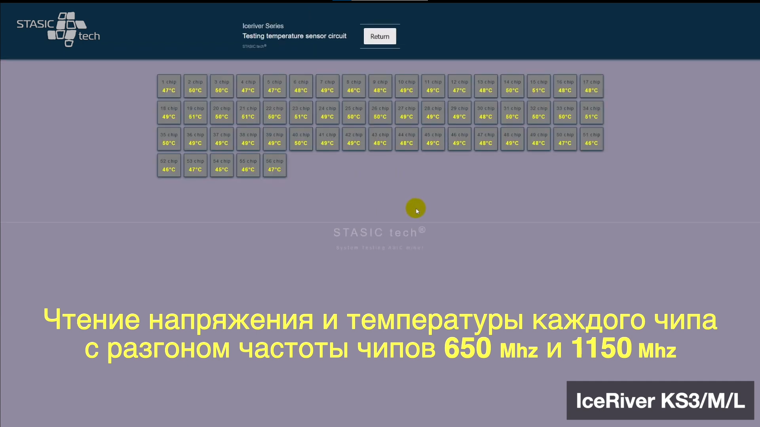Image resolution: width=760 pixels, height=427 pixels.
Task: Click the 48 chip tile
Action: click(512, 139)
